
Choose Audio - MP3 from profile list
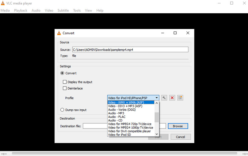(x=116, y=113)
